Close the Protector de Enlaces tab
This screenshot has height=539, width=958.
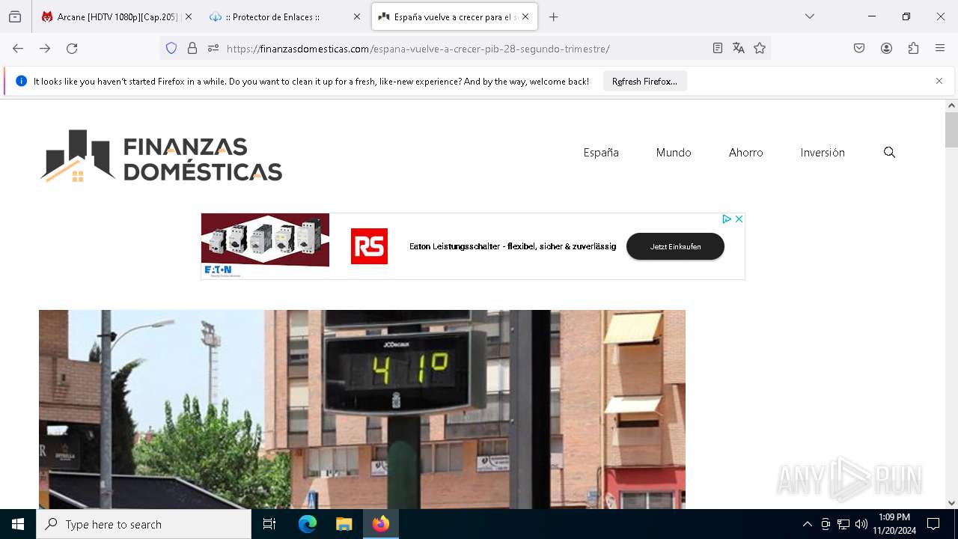pyautogui.click(x=357, y=16)
